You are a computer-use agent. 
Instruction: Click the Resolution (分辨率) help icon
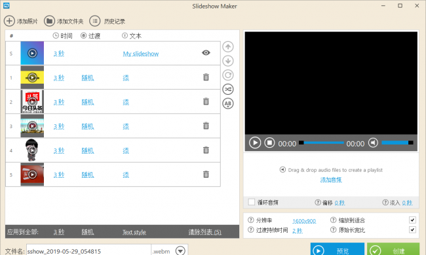click(251, 220)
